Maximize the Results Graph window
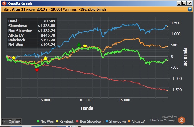 tap(184, 3)
